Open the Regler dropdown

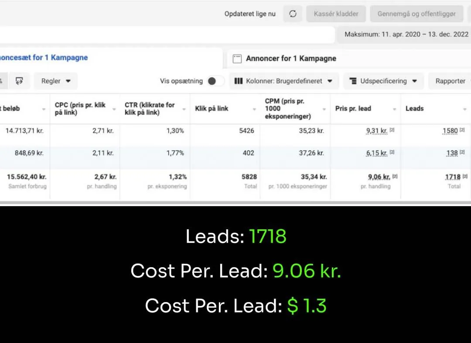pos(55,81)
